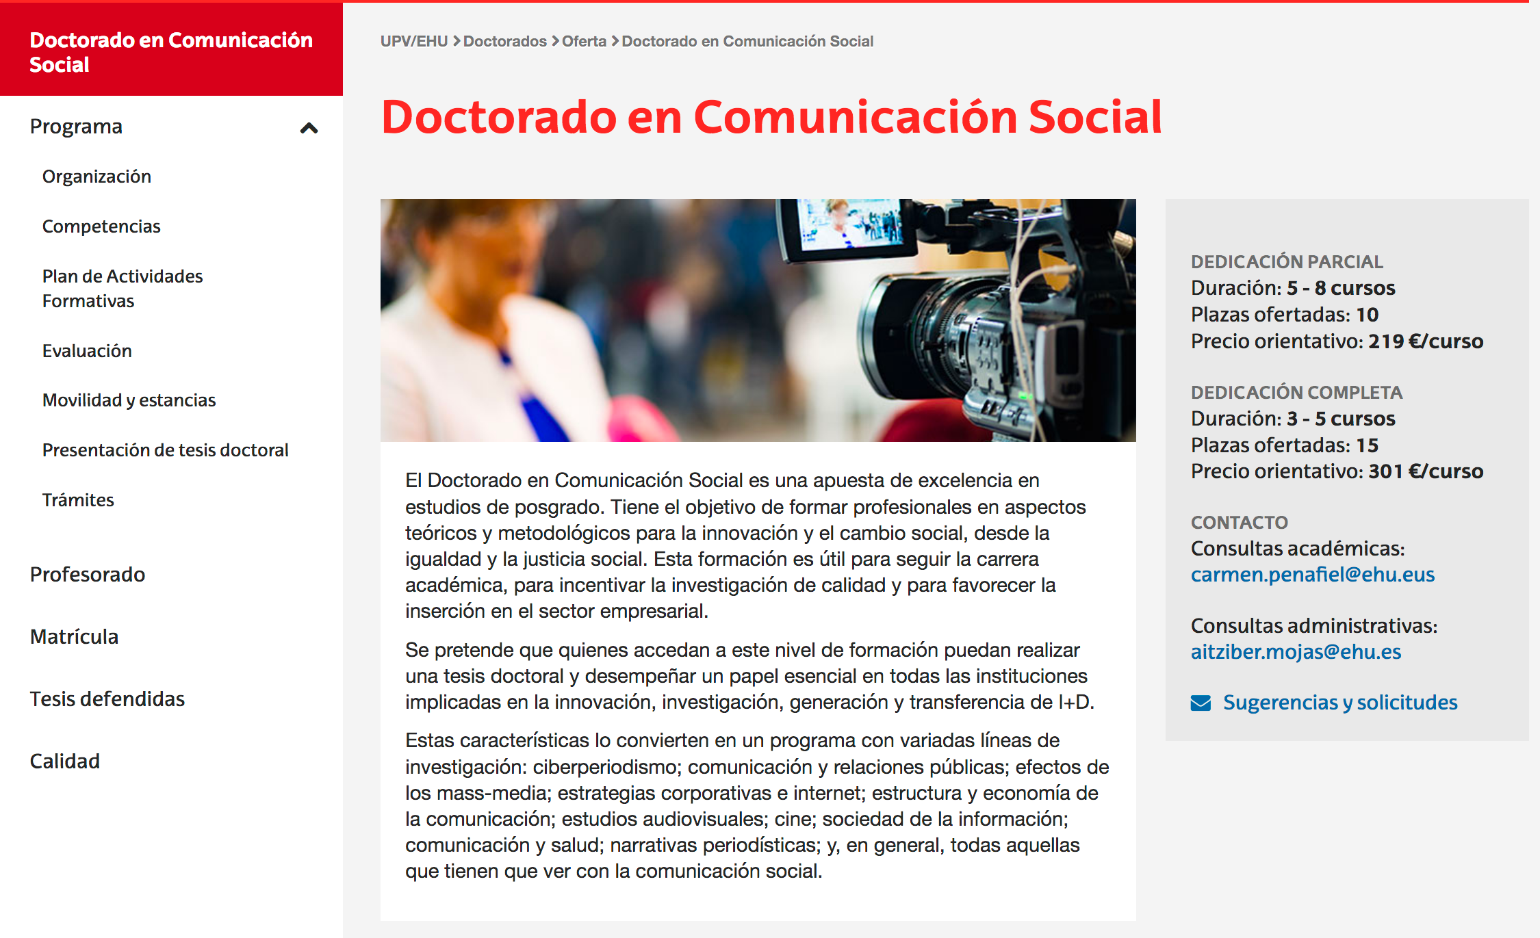Open Movilidad y estancias page
This screenshot has width=1540, height=938.
(x=129, y=400)
